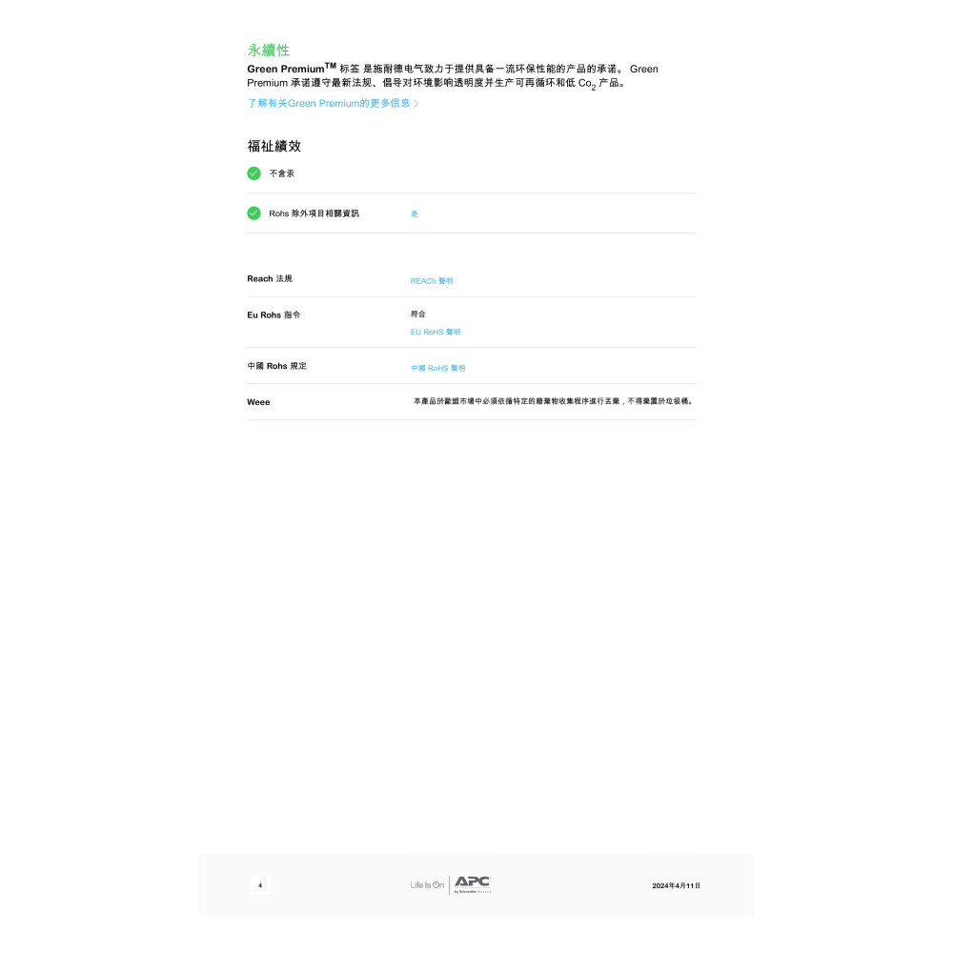Image resolution: width=953 pixels, height=953 pixels.
Task: Click the green checkmark beside Rohs 除外項目相關資訊
Action: 253,213
